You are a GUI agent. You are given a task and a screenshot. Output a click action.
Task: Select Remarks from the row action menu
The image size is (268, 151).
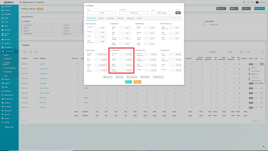tap(256, 74)
